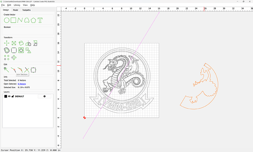This screenshot has width=253, height=152.
Task: Click the Offset Vector tool
Action: pyautogui.click(x=6, y=50)
